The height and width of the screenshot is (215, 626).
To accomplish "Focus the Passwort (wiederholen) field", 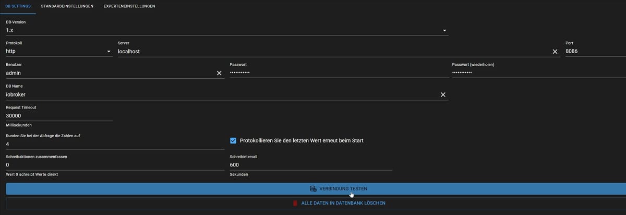I will click(x=539, y=73).
